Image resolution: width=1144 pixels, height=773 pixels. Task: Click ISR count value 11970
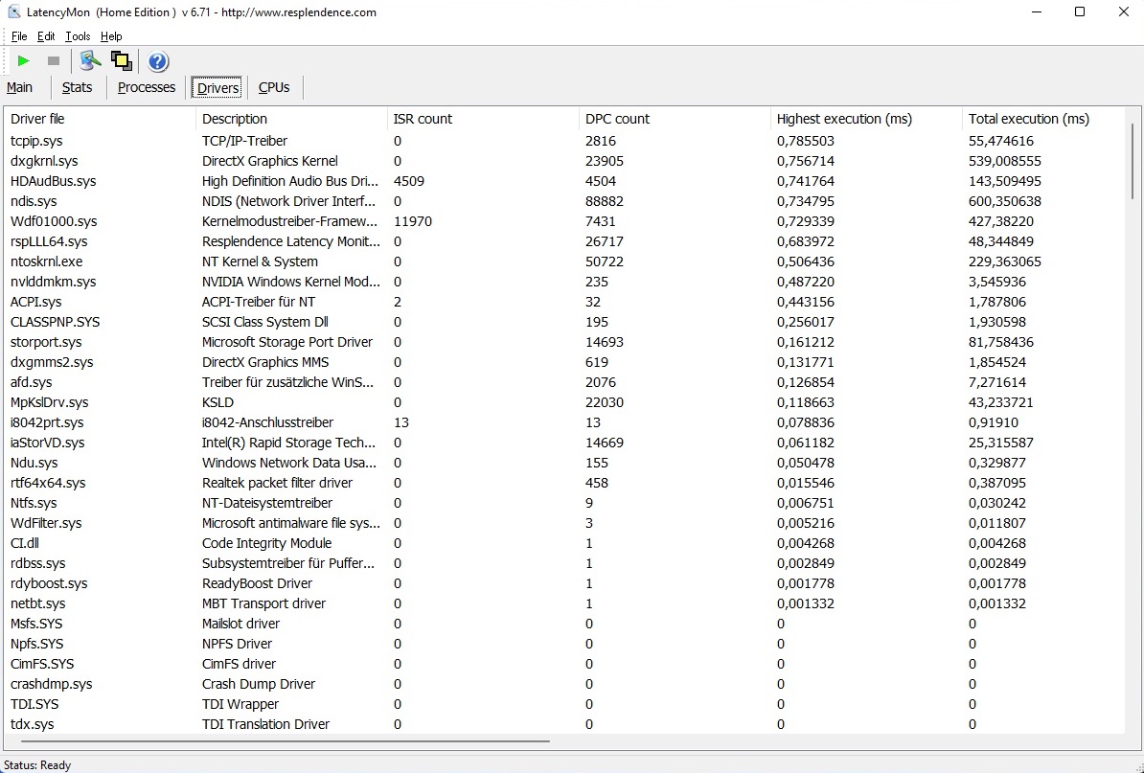(x=412, y=221)
